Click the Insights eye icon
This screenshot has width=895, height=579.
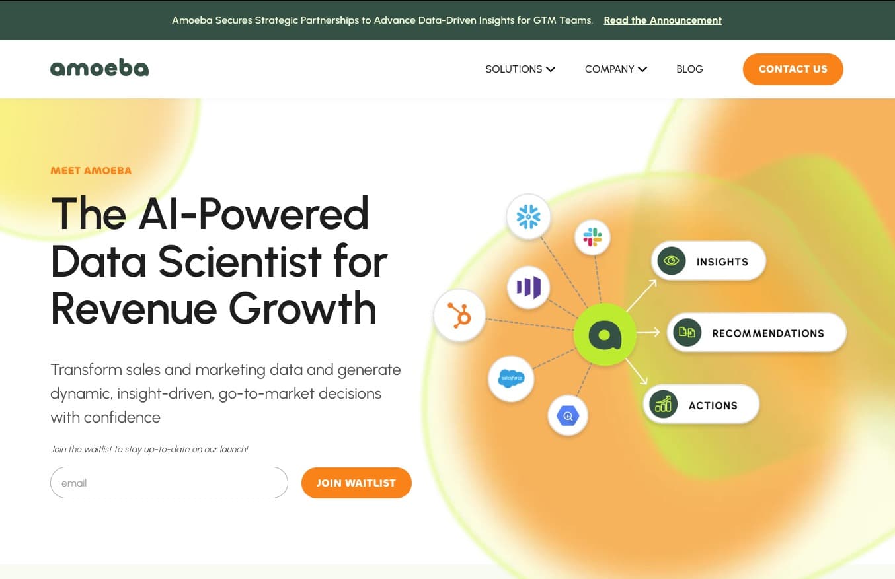[672, 261]
